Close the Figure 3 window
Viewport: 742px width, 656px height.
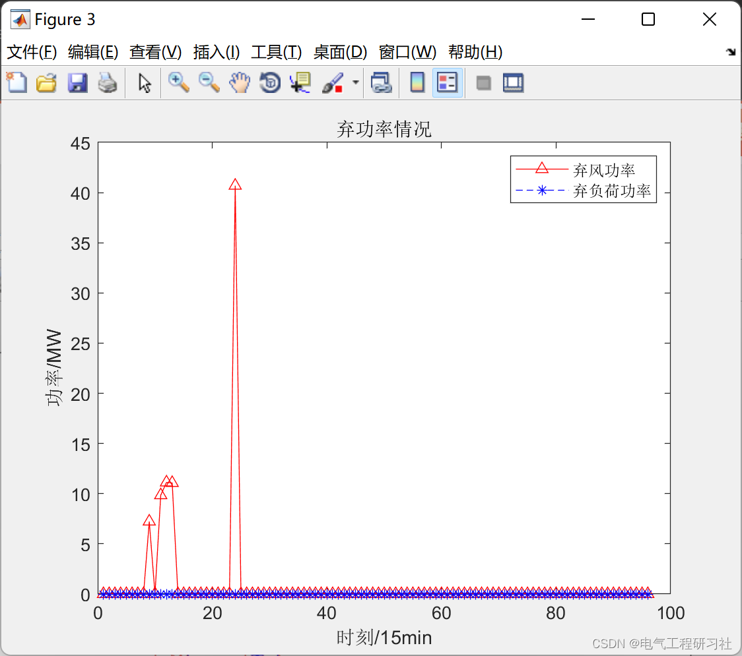(x=710, y=19)
